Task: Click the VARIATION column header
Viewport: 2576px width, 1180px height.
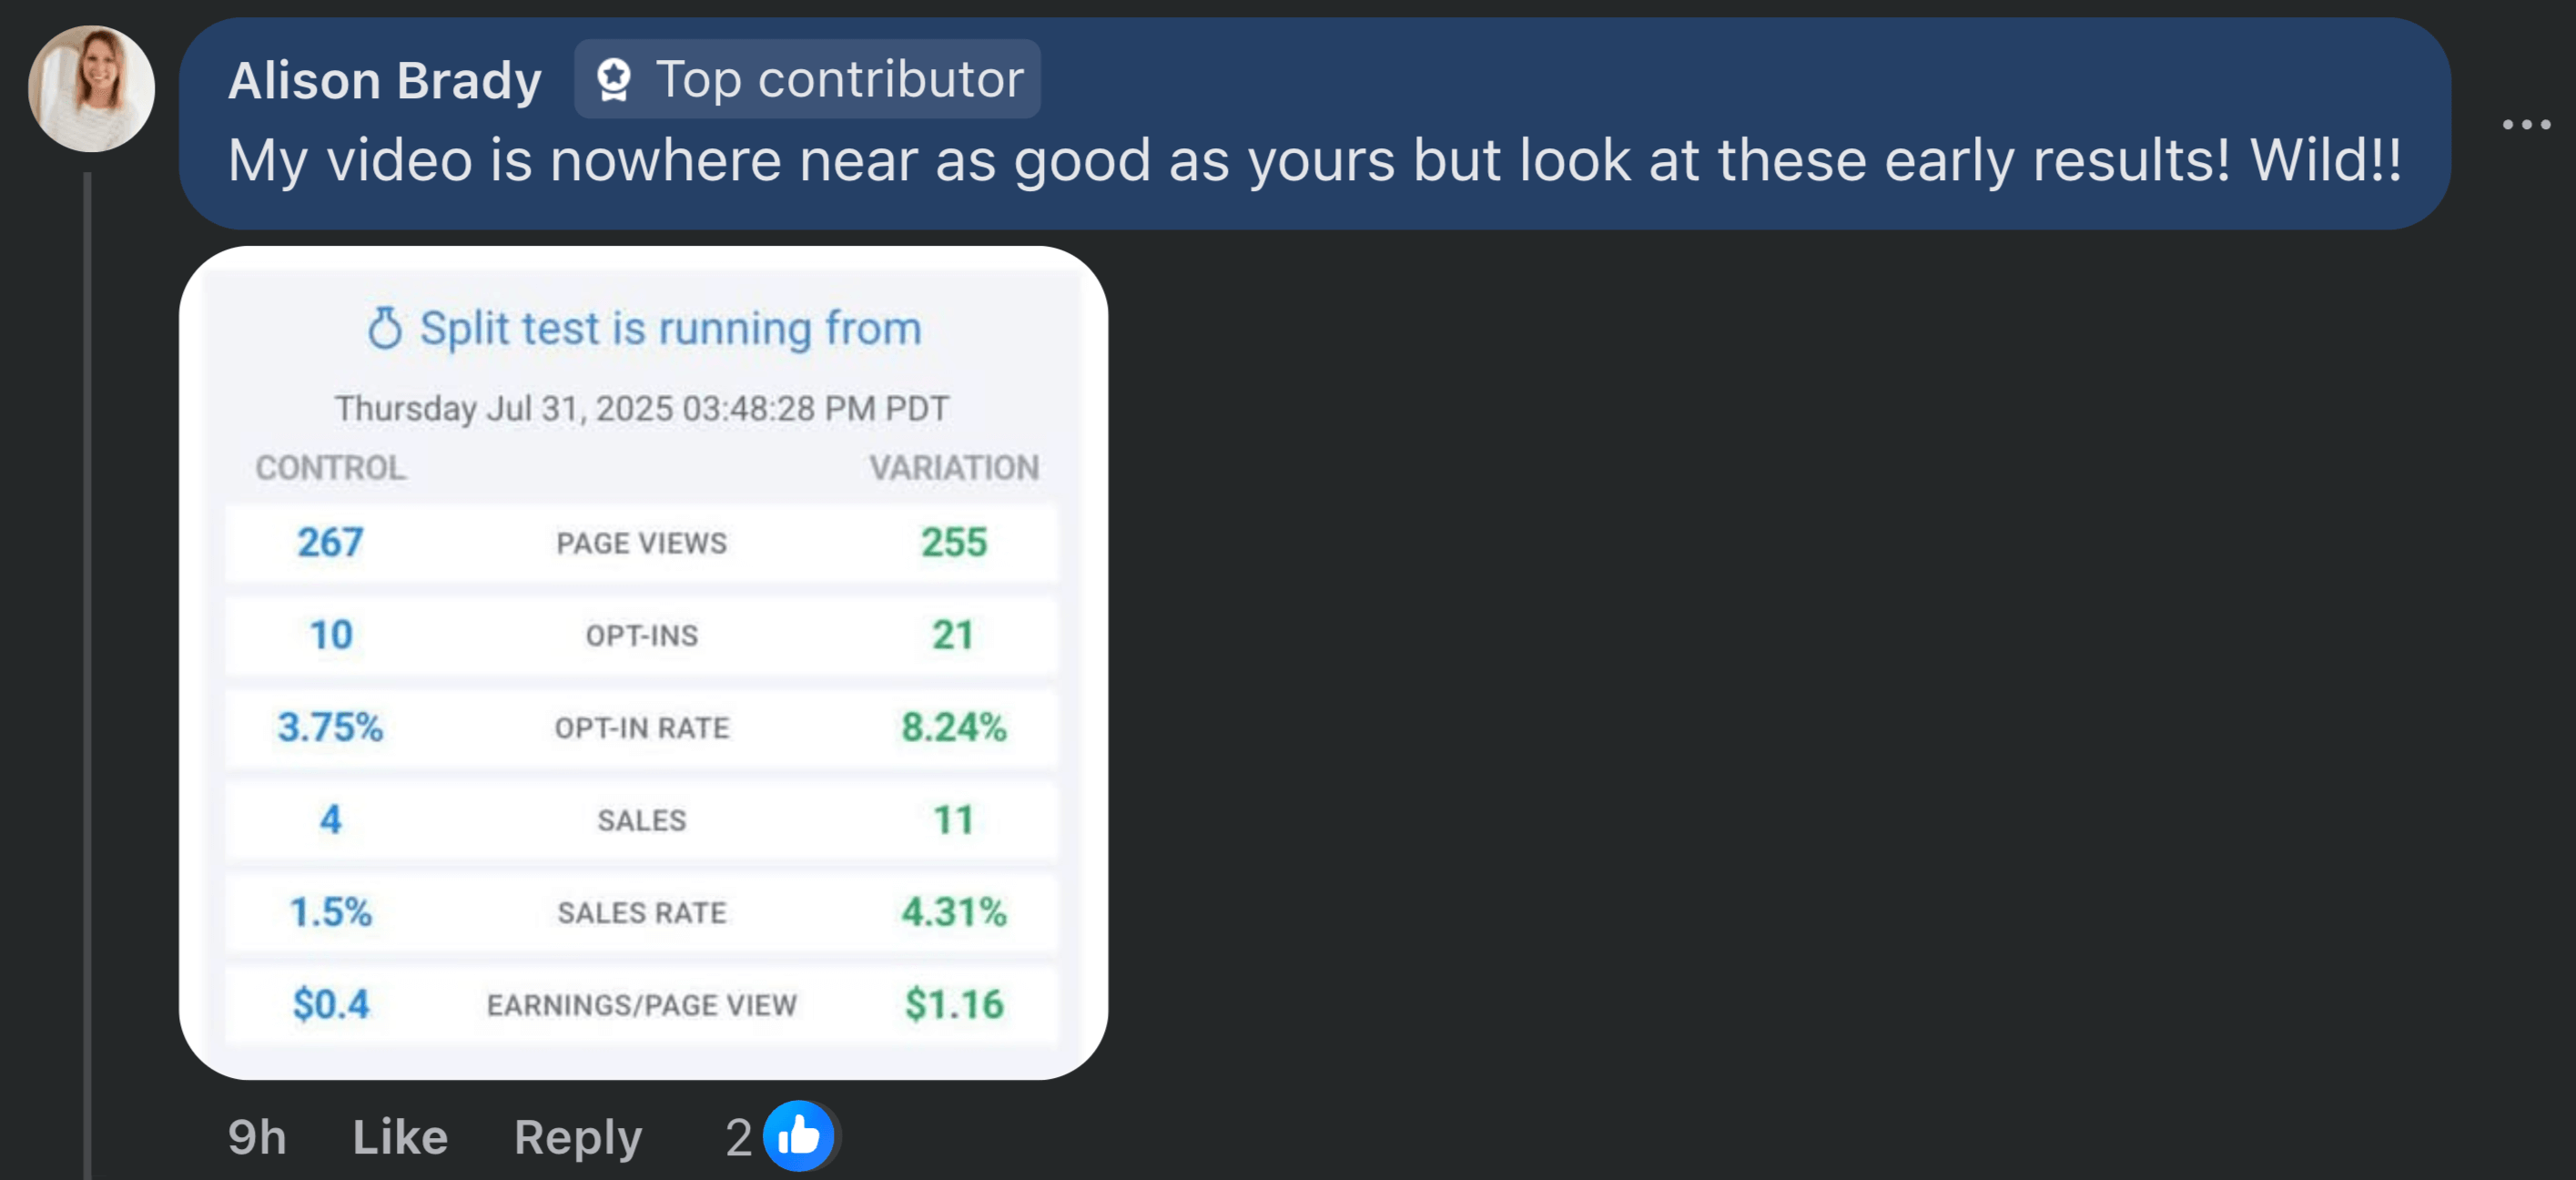Action: point(953,467)
